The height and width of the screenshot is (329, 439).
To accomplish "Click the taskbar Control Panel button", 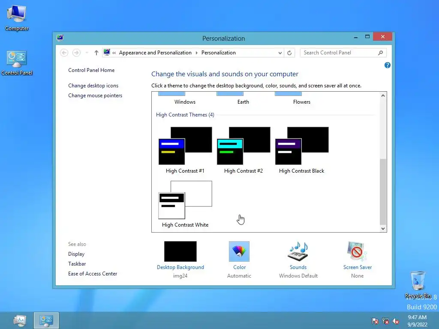I will point(46,320).
